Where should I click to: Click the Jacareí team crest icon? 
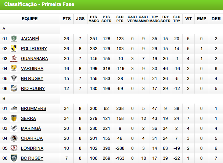click(x=14, y=38)
